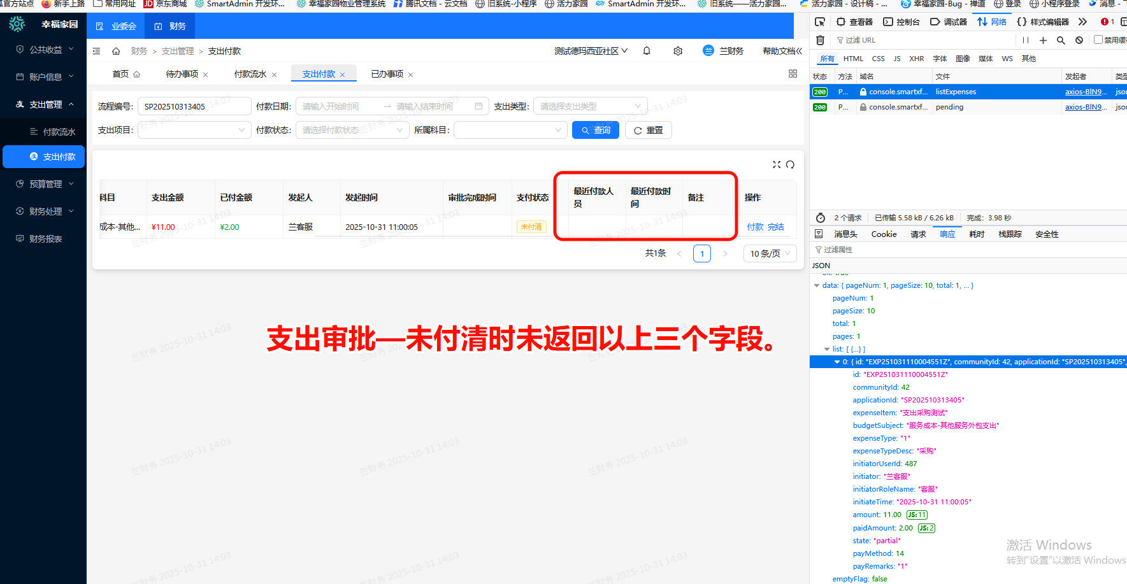The image size is (1127, 584).
Task: Select the element picker in DevTools
Action: coord(820,22)
